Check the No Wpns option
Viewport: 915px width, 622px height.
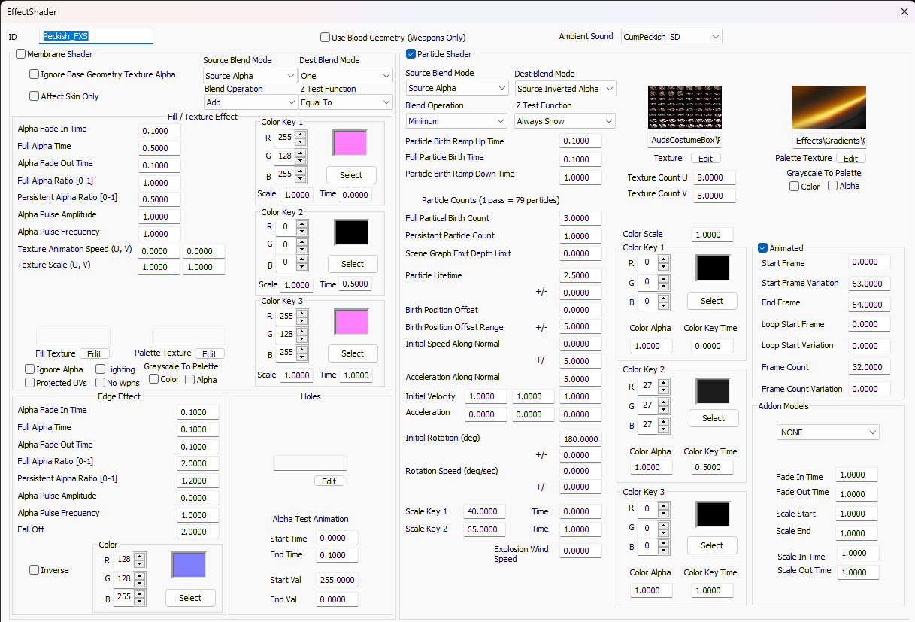click(101, 383)
